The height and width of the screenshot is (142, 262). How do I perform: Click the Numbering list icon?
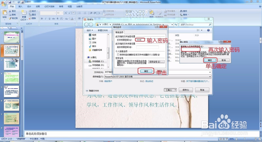point(86,13)
